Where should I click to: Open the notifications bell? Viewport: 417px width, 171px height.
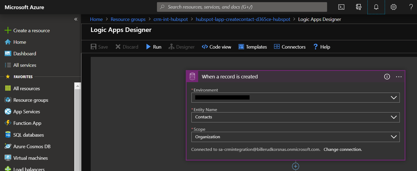click(x=376, y=7)
